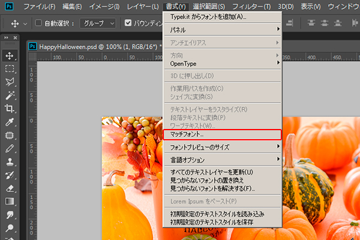
Task: Click the Move tool preset icon in options bar
Action: pyautogui.click(x=15, y=23)
